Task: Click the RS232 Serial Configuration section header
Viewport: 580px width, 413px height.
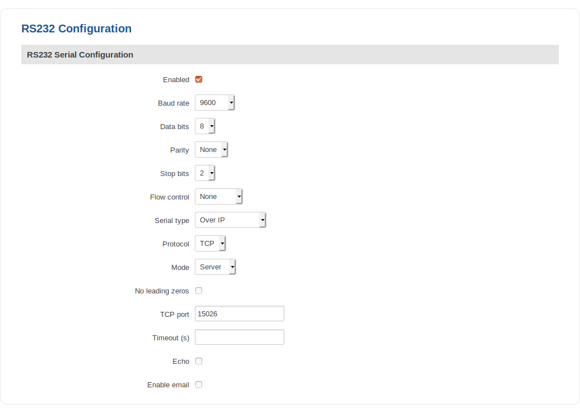Action: (80, 55)
